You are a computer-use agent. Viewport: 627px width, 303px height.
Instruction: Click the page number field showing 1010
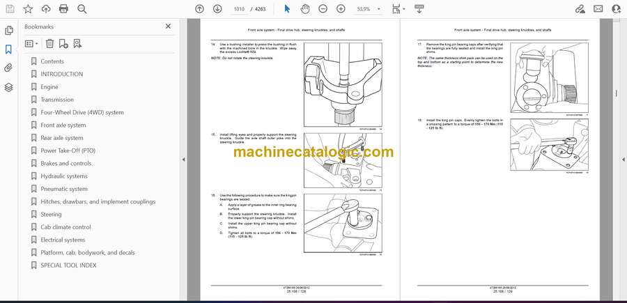(239, 9)
